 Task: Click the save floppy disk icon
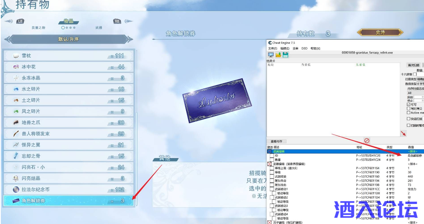pyautogui.click(x=285, y=55)
